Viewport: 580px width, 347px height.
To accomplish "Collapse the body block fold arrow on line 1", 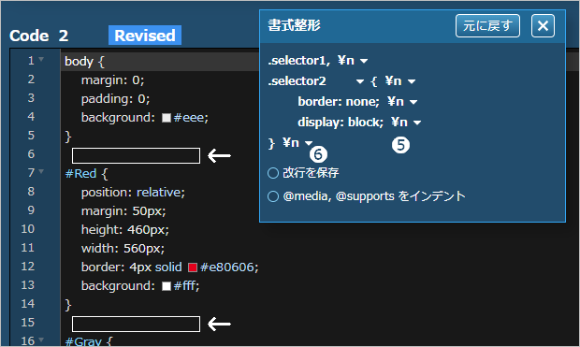I will [x=41, y=59].
